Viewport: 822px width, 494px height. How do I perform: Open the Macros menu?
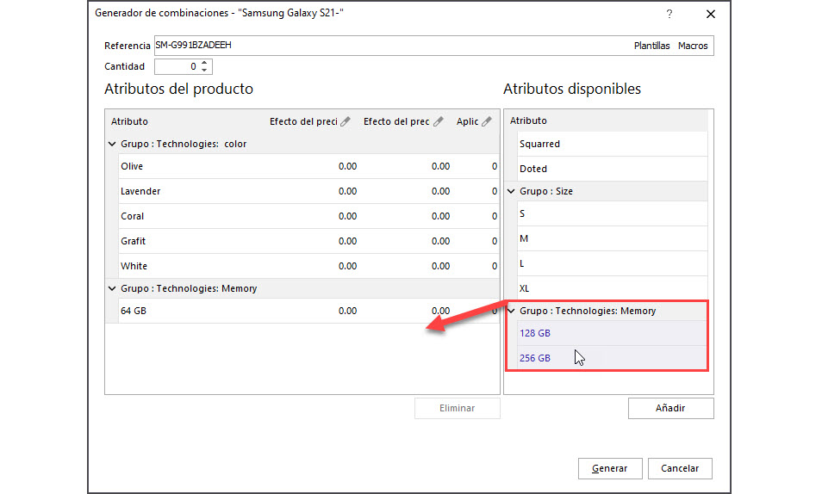click(693, 46)
